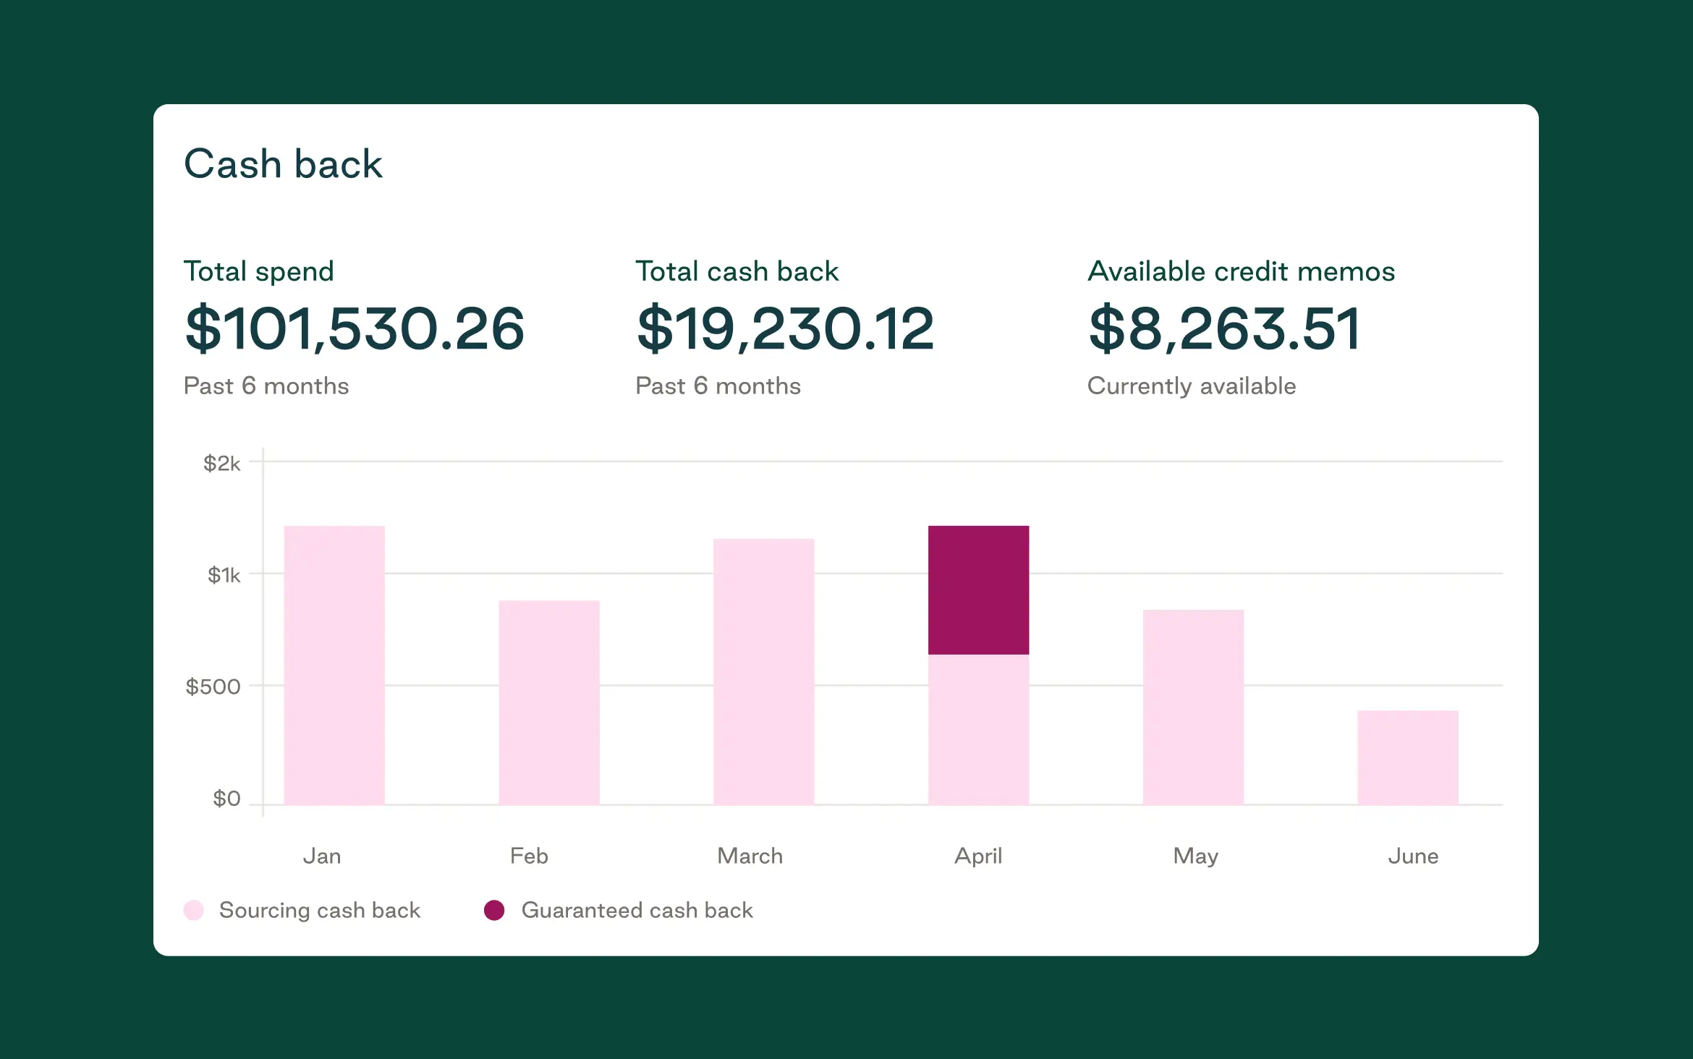The height and width of the screenshot is (1059, 1693).
Task: Toggle the Sourcing cash back legend label
Action: (319, 910)
